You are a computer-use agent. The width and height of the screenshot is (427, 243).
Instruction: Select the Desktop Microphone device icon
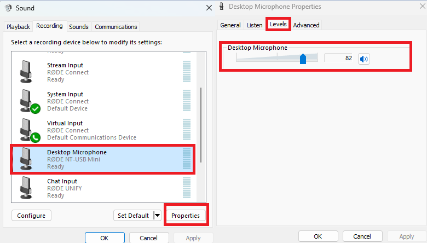[x=26, y=159]
